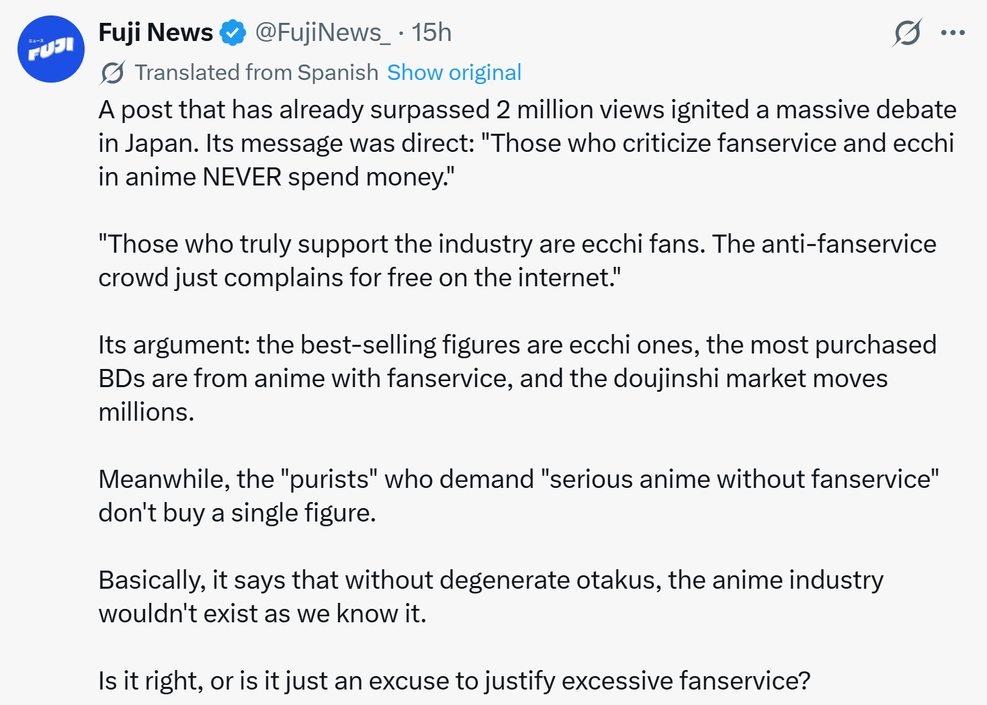Click the line 'crowd just complains for free'
The height and width of the screenshot is (705, 987).
(359, 278)
